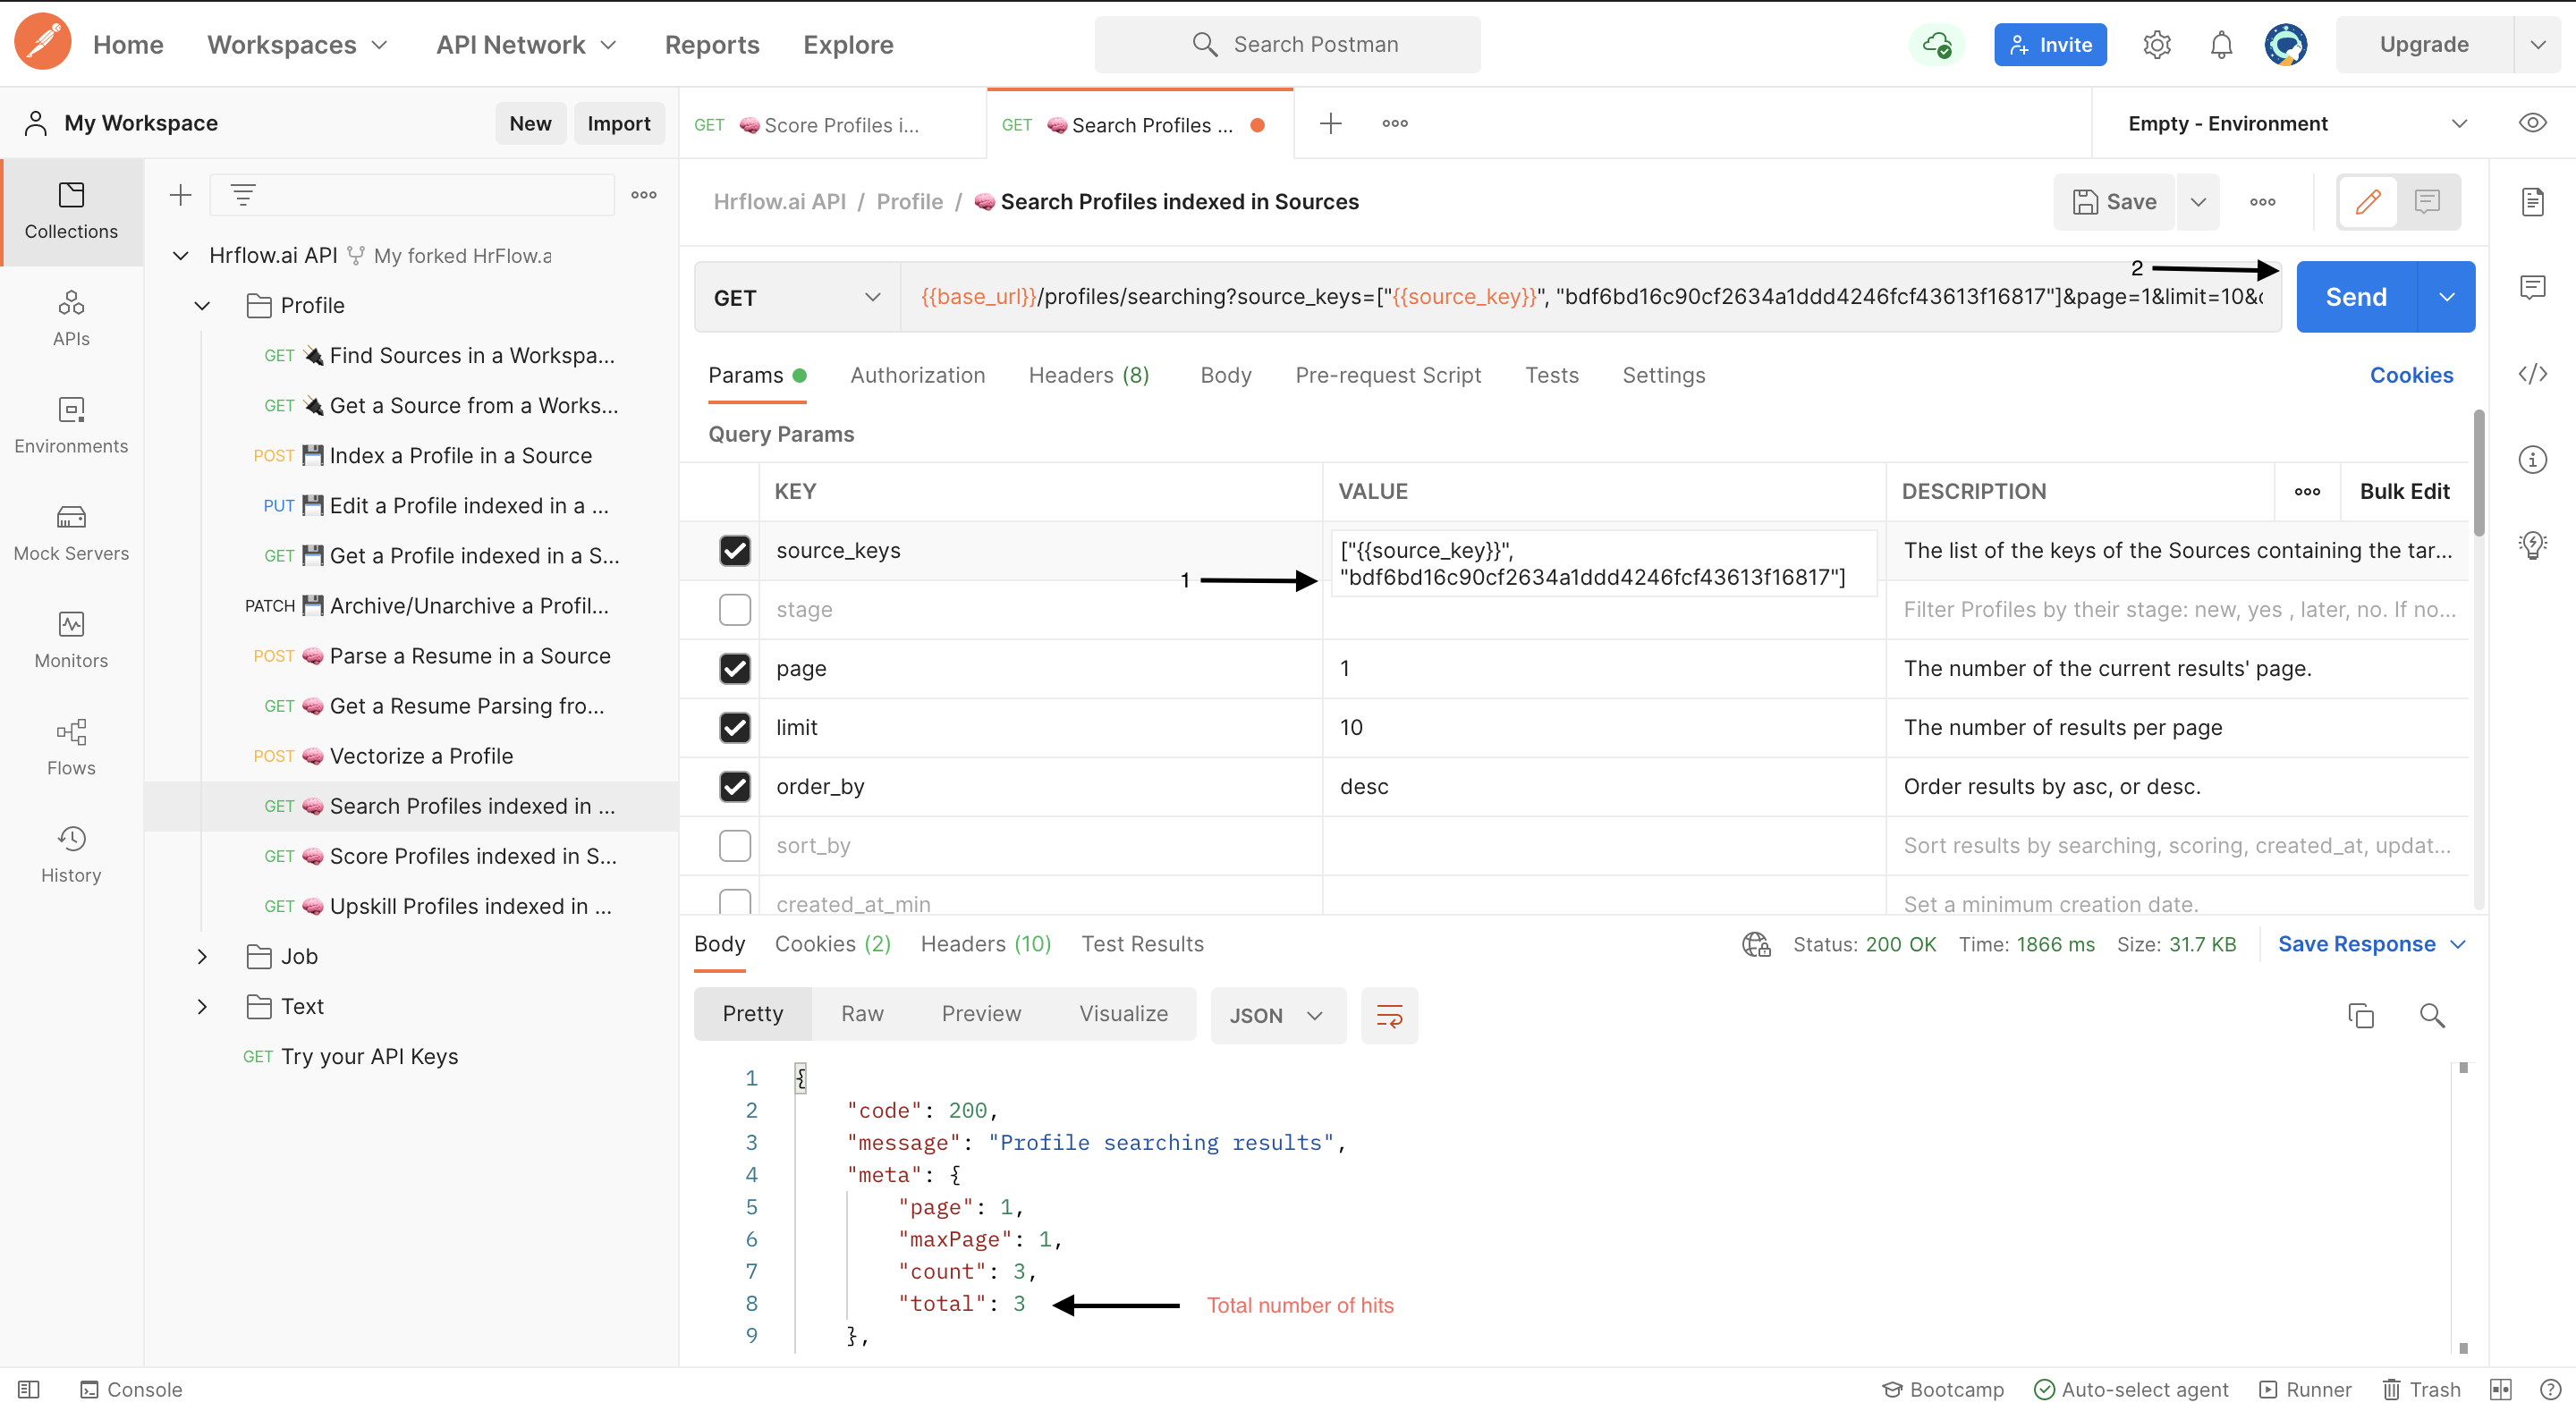Open the API Network dropdown
Image resolution: width=2576 pixels, height=1411 pixels.
pos(526,44)
